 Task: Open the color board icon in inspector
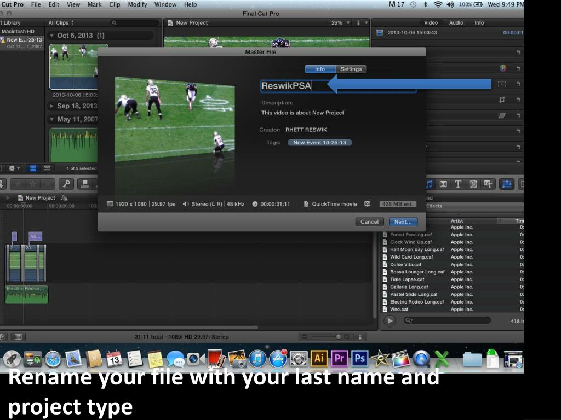(x=503, y=68)
